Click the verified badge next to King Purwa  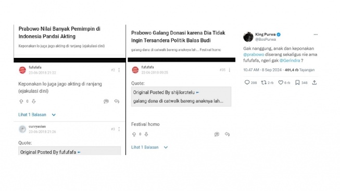[279, 34]
